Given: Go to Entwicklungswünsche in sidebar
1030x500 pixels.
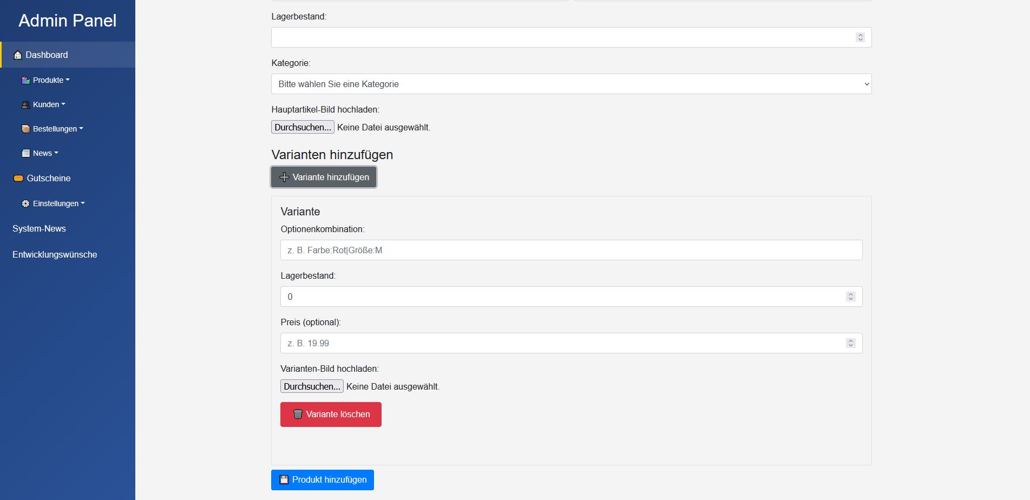Looking at the screenshot, I should click(55, 254).
